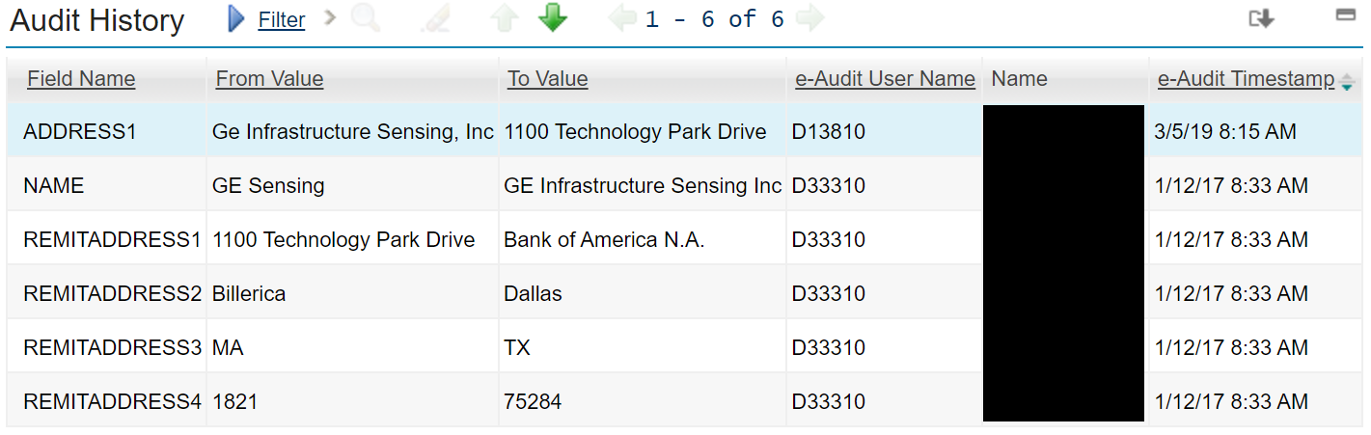Viewport: 1371px width, 435px height.
Task: Sort by Field Name column
Action: tap(81, 79)
